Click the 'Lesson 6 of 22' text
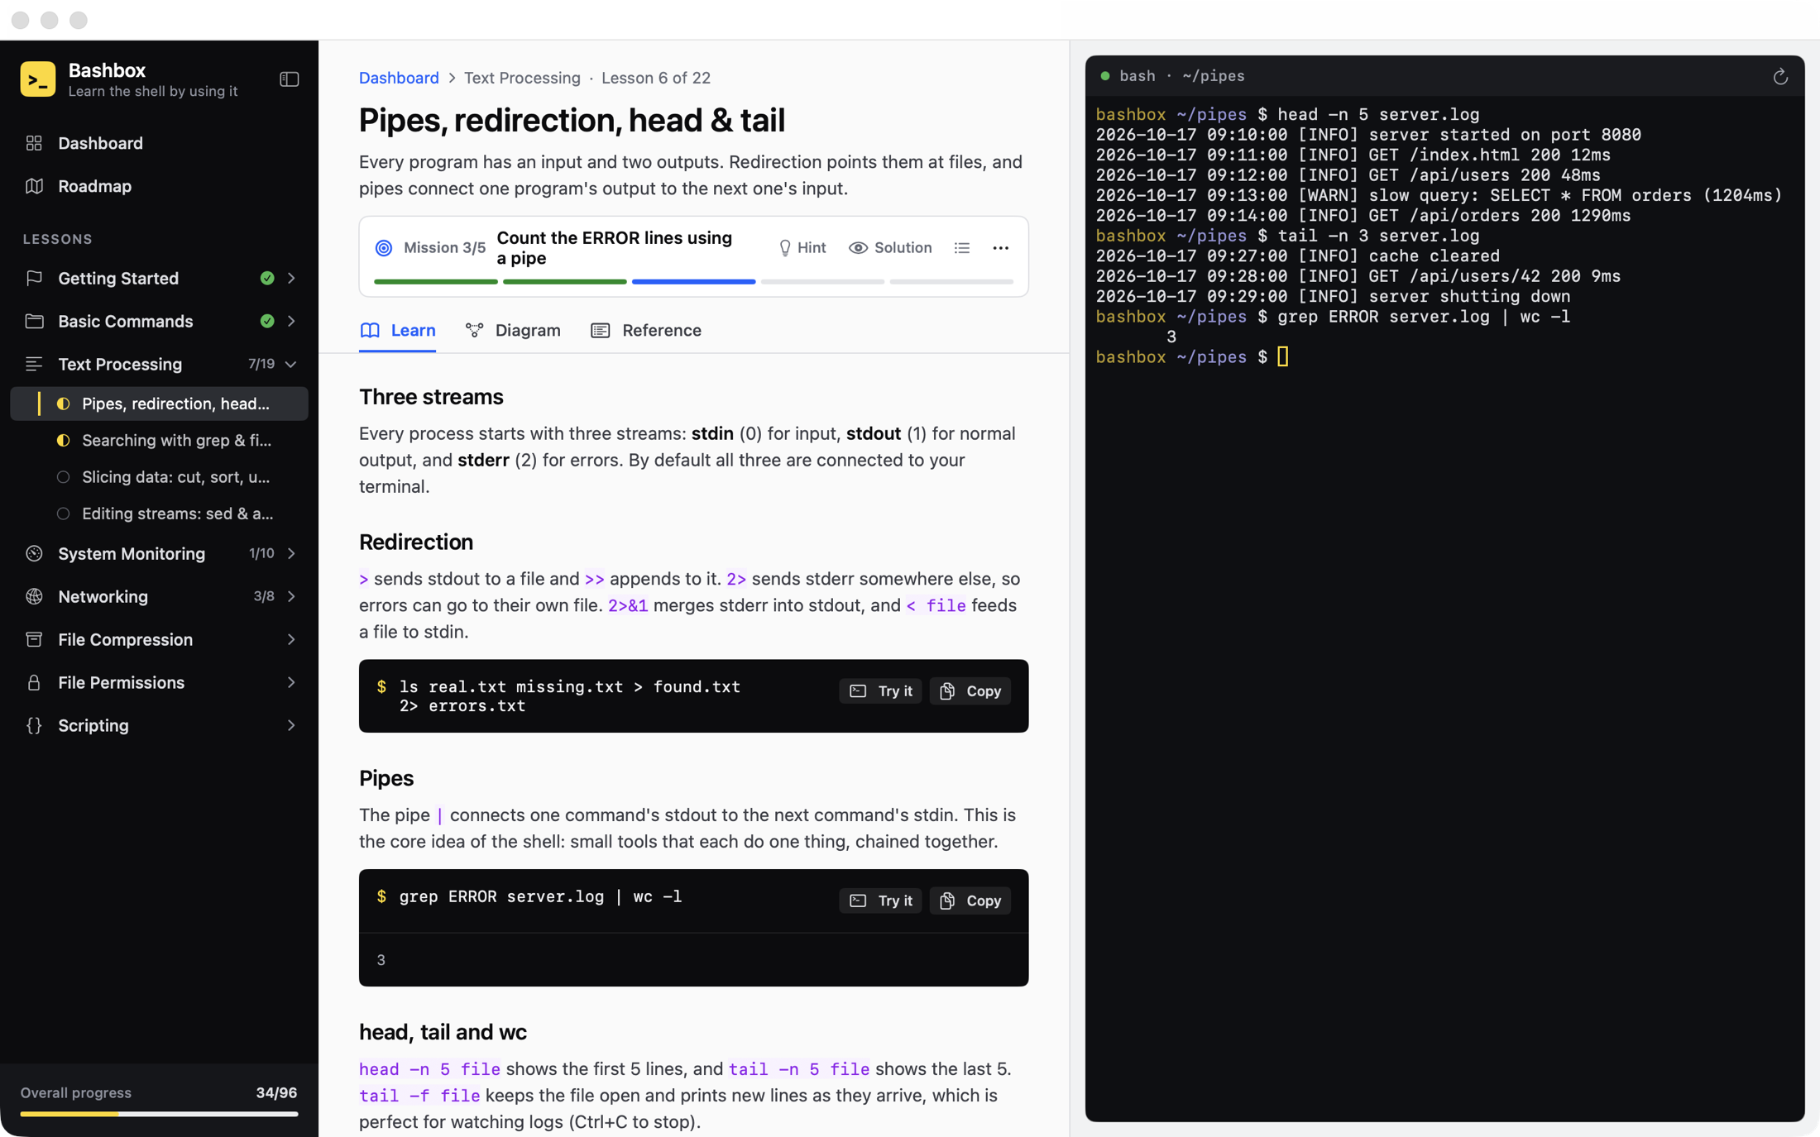 [x=656, y=78]
